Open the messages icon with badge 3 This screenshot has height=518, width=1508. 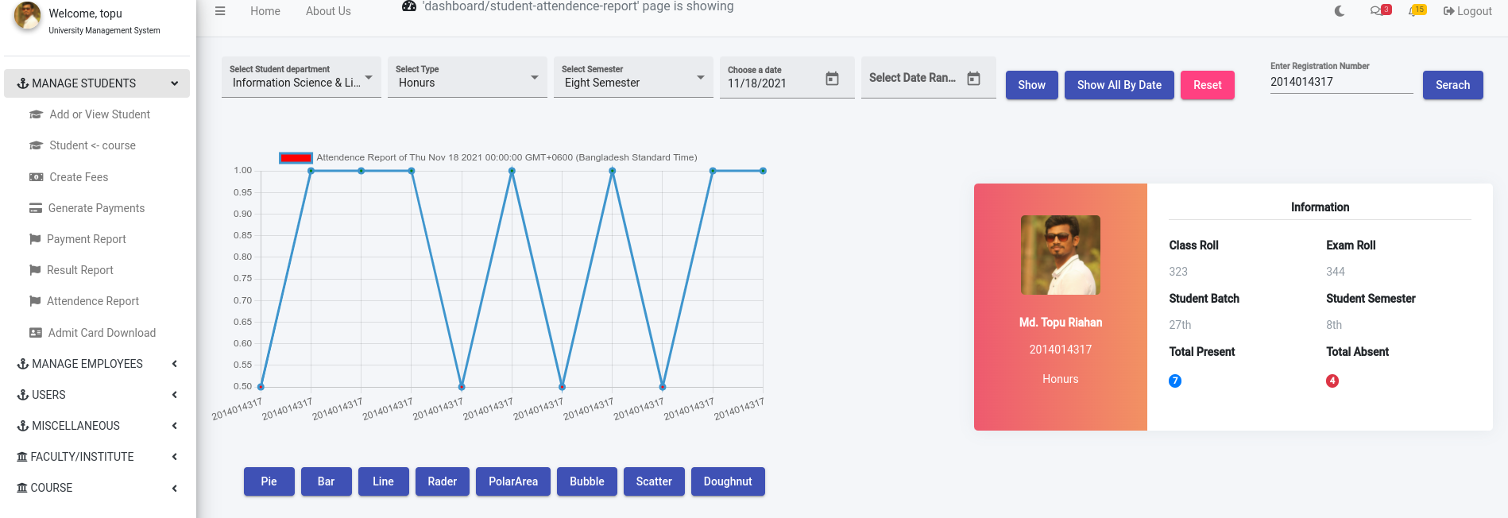pyautogui.click(x=1380, y=10)
